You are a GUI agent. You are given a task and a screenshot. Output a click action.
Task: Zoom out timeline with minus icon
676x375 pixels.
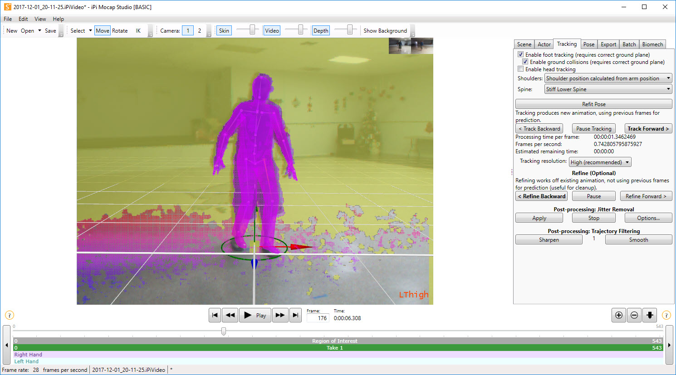click(x=634, y=315)
